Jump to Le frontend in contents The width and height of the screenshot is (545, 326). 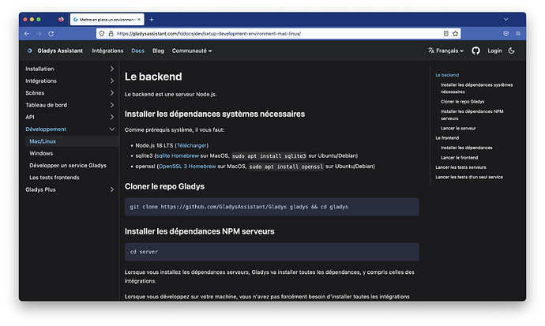(x=447, y=138)
